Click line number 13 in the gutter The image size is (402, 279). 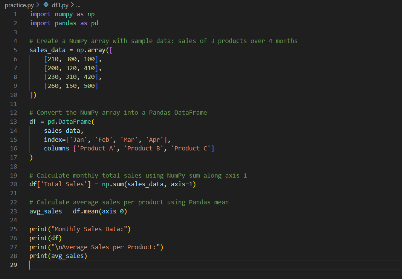[x=14, y=122]
